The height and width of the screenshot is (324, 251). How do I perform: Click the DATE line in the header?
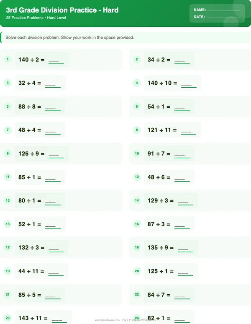pyautogui.click(x=223, y=17)
